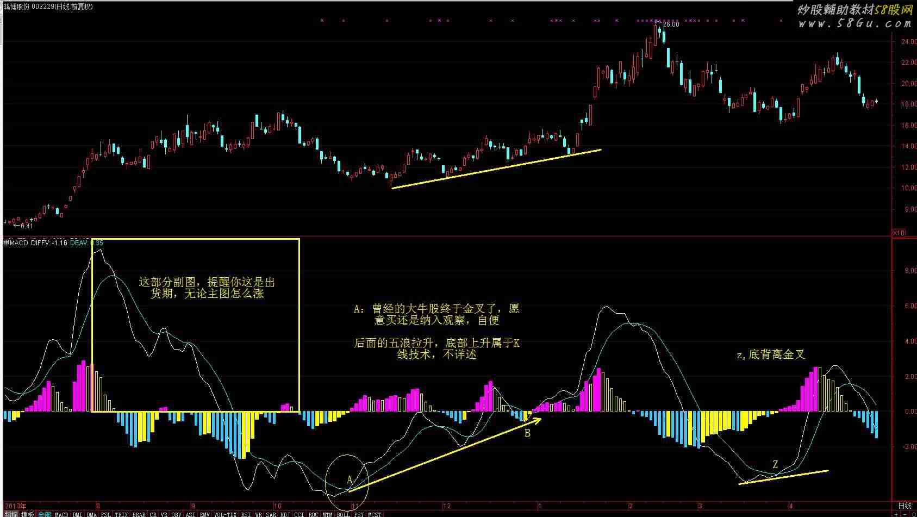This screenshot has width=917, height=517.
Task: Open the 日线 period selector
Action: 904,506
